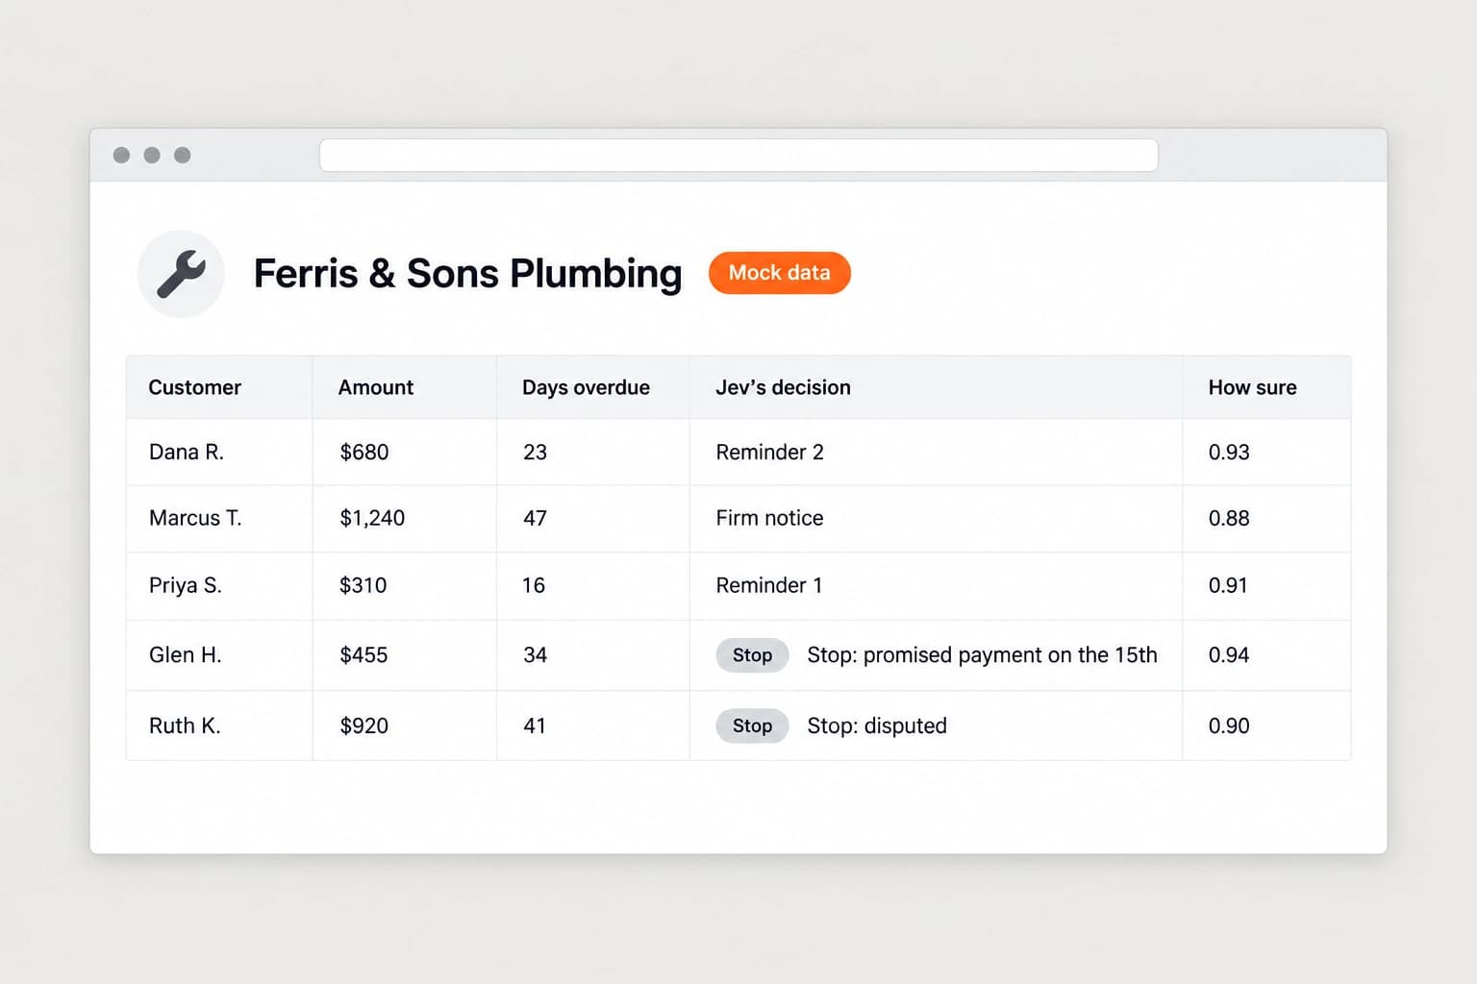Click the 0.90 confidence value
1477x984 pixels.
coord(1229,726)
